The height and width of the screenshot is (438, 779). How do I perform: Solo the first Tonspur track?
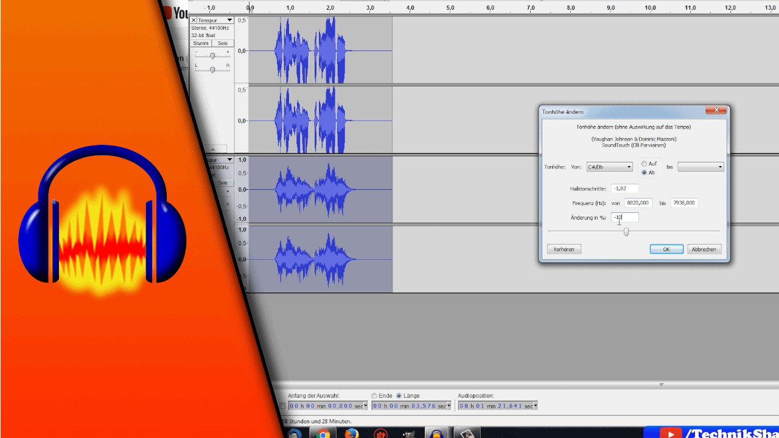pos(223,43)
